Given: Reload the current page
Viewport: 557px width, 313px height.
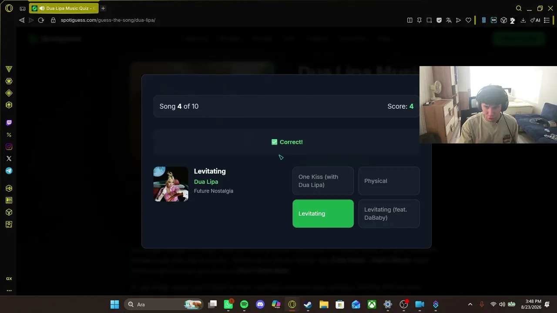Looking at the screenshot, I should pyautogui.click(x=41, y=20).
